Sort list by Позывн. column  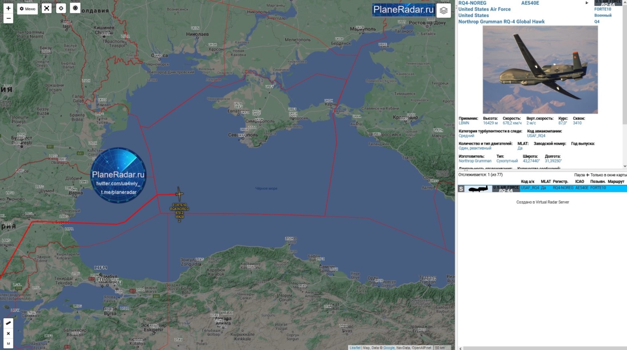598,181
